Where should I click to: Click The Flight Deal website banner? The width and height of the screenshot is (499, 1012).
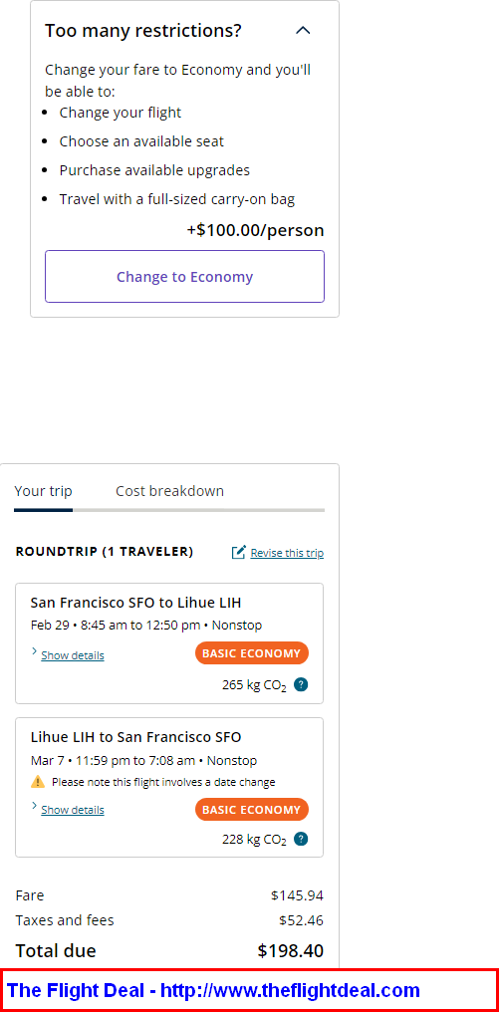tap(249, 990)
